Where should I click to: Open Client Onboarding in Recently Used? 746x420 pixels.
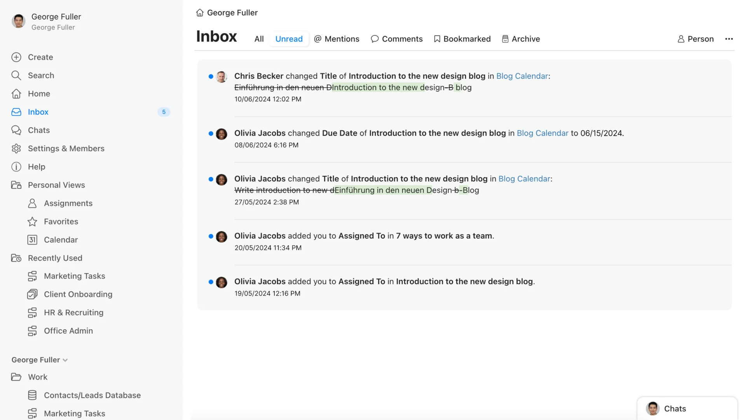point(78,294)
